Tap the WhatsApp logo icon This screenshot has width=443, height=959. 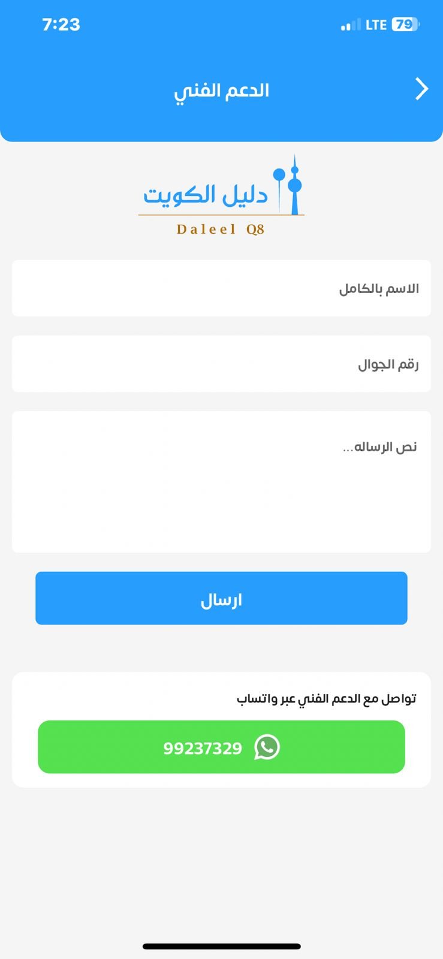267,747
